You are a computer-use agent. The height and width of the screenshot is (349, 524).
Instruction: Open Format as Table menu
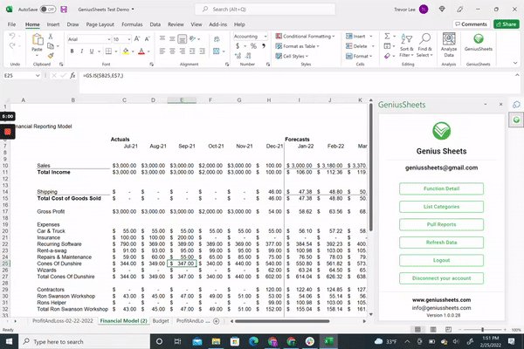[x=298, y=46]
